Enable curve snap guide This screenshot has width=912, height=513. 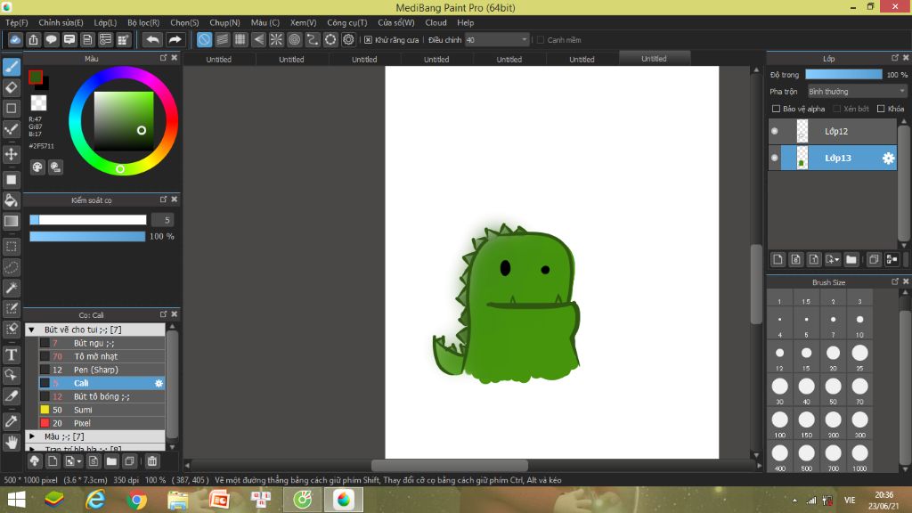[313, 39]
